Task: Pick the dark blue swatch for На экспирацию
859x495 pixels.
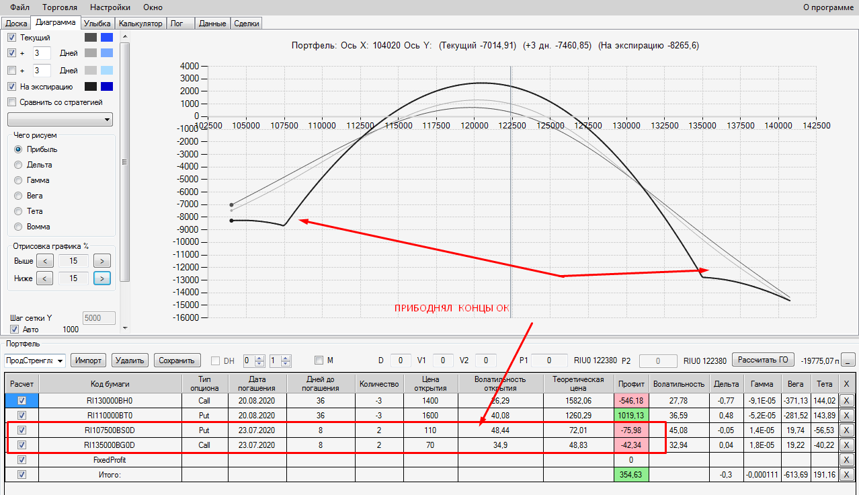Action: 106,86
